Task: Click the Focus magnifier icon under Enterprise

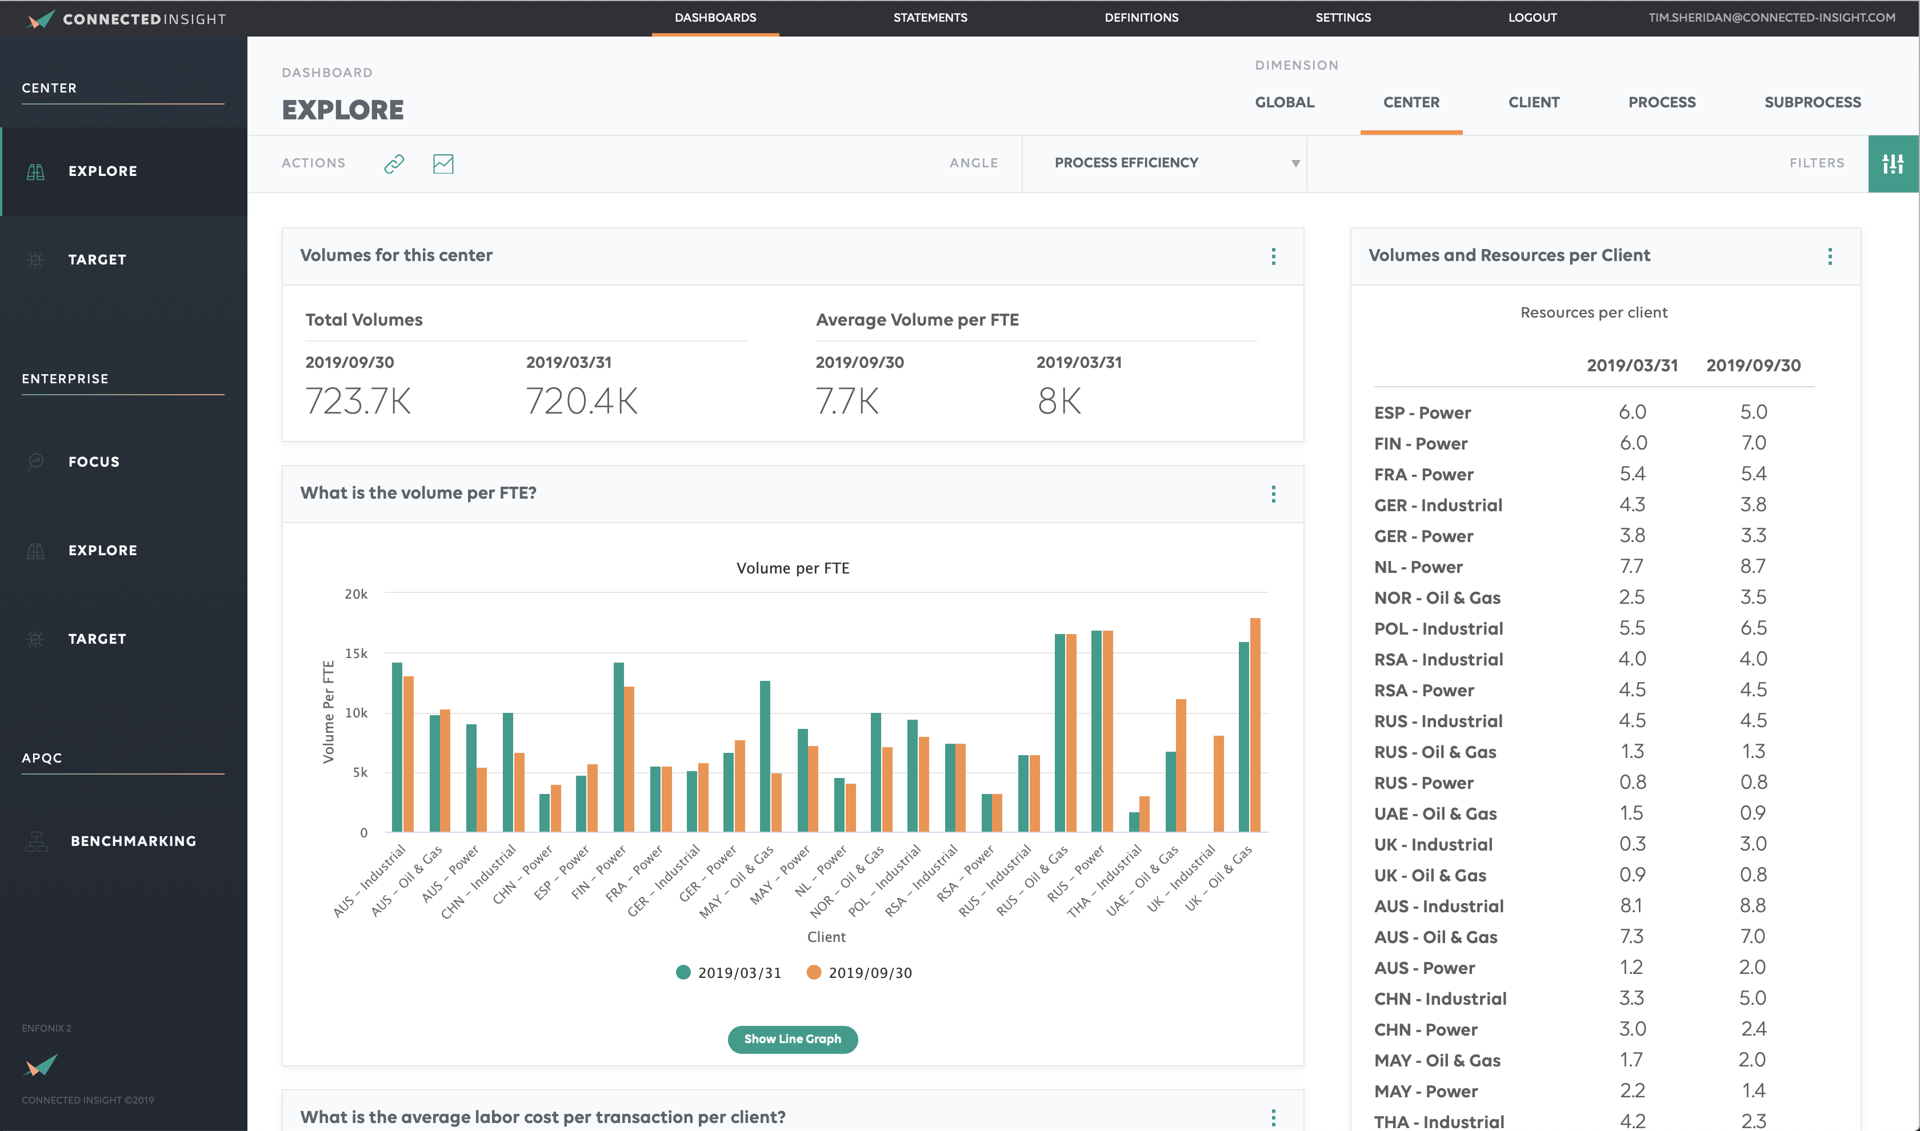Action: [35, 461]
